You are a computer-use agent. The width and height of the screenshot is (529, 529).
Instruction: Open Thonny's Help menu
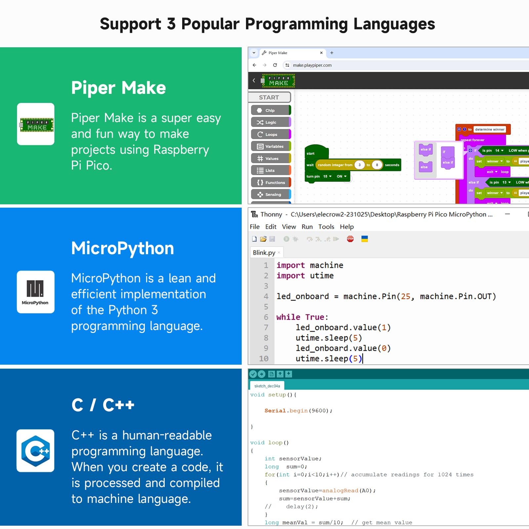(347, 227)
